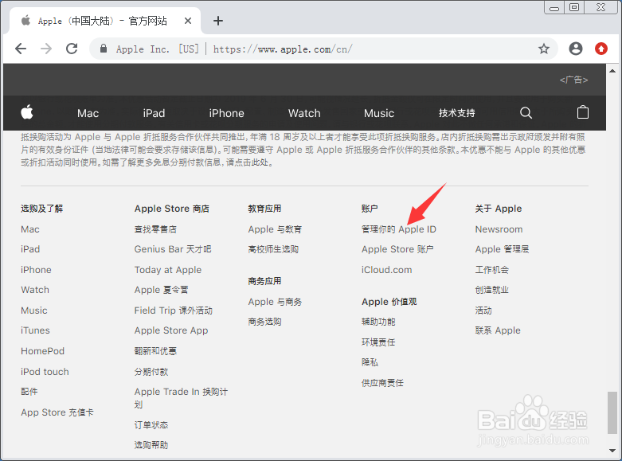Click the 隐私 footer link
622x461 pixels.
[370, 362]
